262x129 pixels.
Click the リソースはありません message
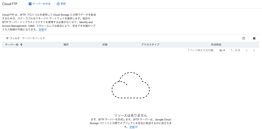pyautogui.click(x=131, y=115)
